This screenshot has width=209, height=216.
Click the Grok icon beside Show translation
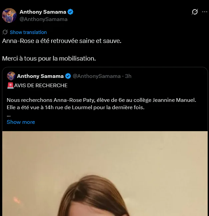pyautogui.click(x=5, y=32)
